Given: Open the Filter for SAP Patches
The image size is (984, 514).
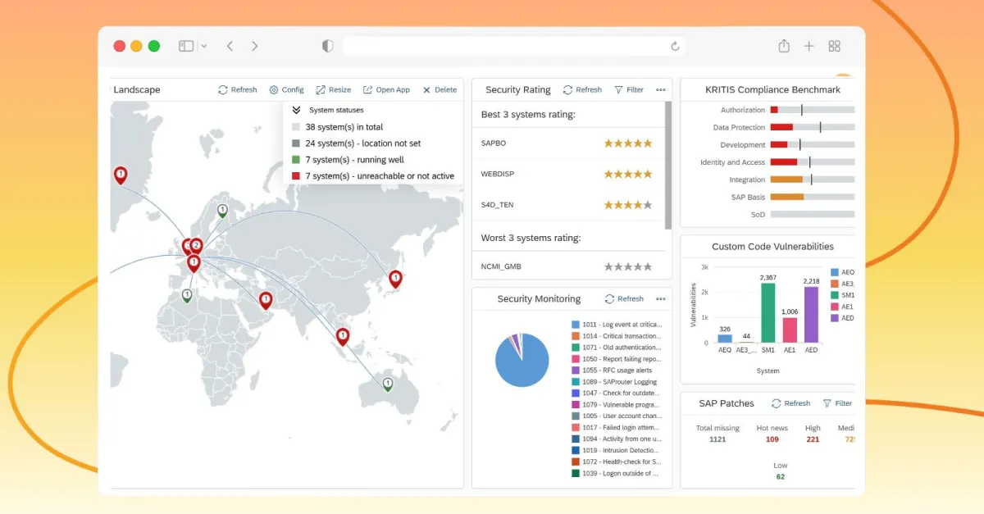Looking at the screenshot, I should (x=837, y=403).
